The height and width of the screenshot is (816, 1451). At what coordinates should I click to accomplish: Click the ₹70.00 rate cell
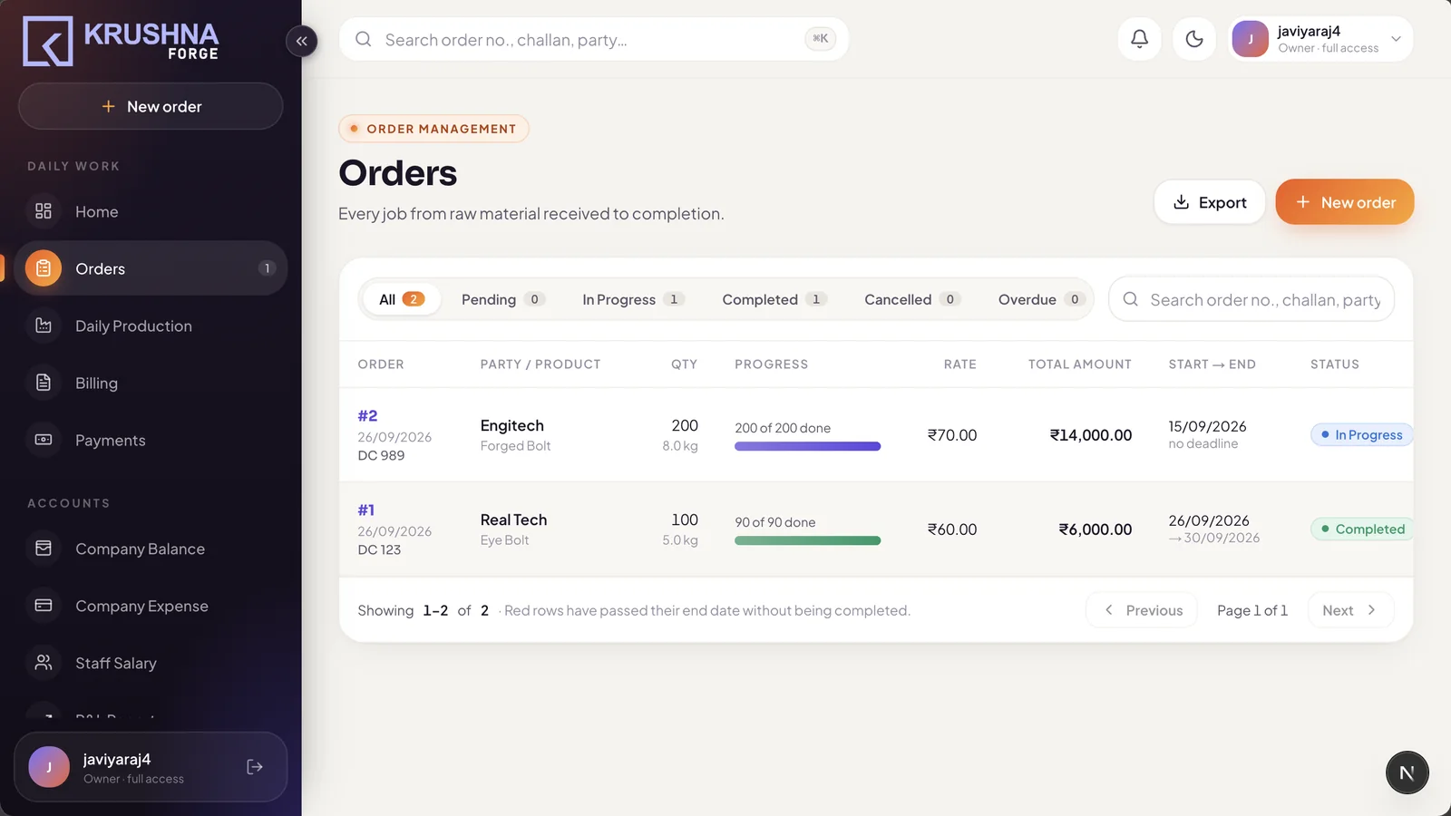coord(952,435)
